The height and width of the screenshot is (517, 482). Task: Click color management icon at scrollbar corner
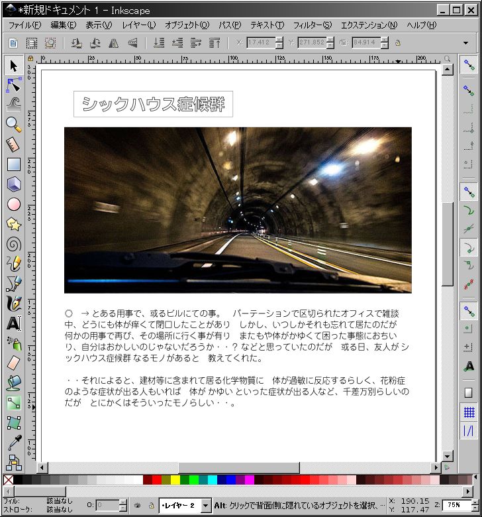click(447, 467)
